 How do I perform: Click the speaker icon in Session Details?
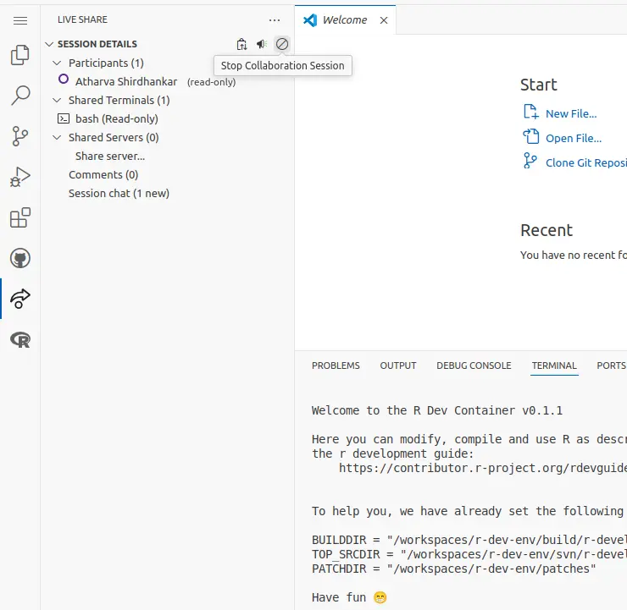coord(262,44)
